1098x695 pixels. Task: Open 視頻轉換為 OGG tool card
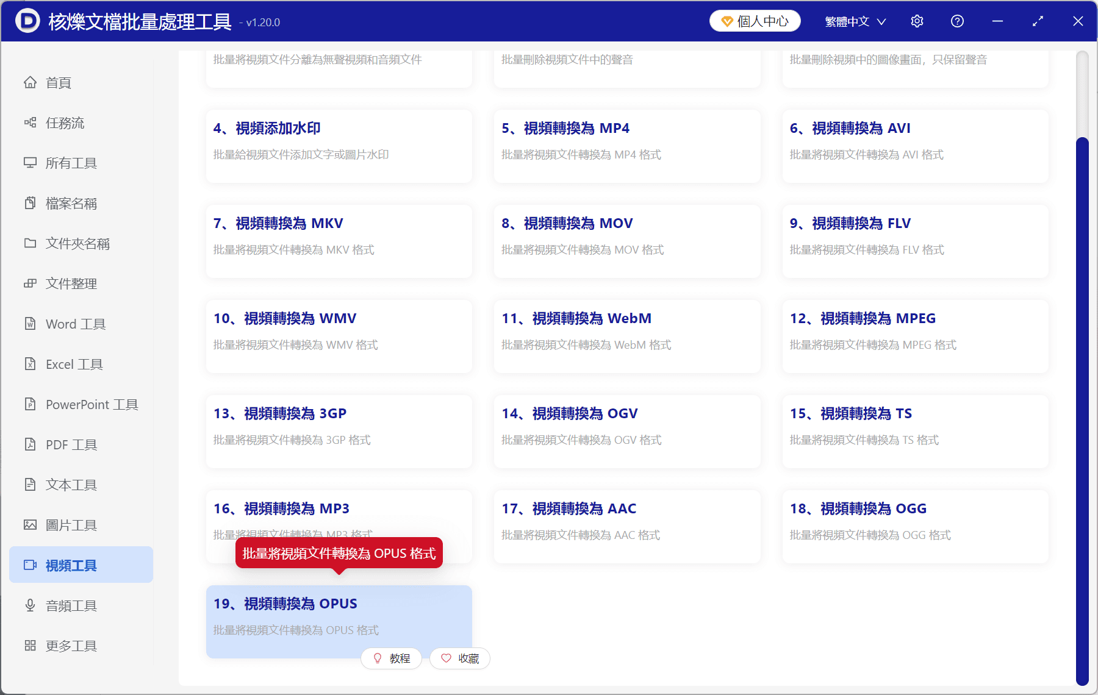tap(915, 527)
